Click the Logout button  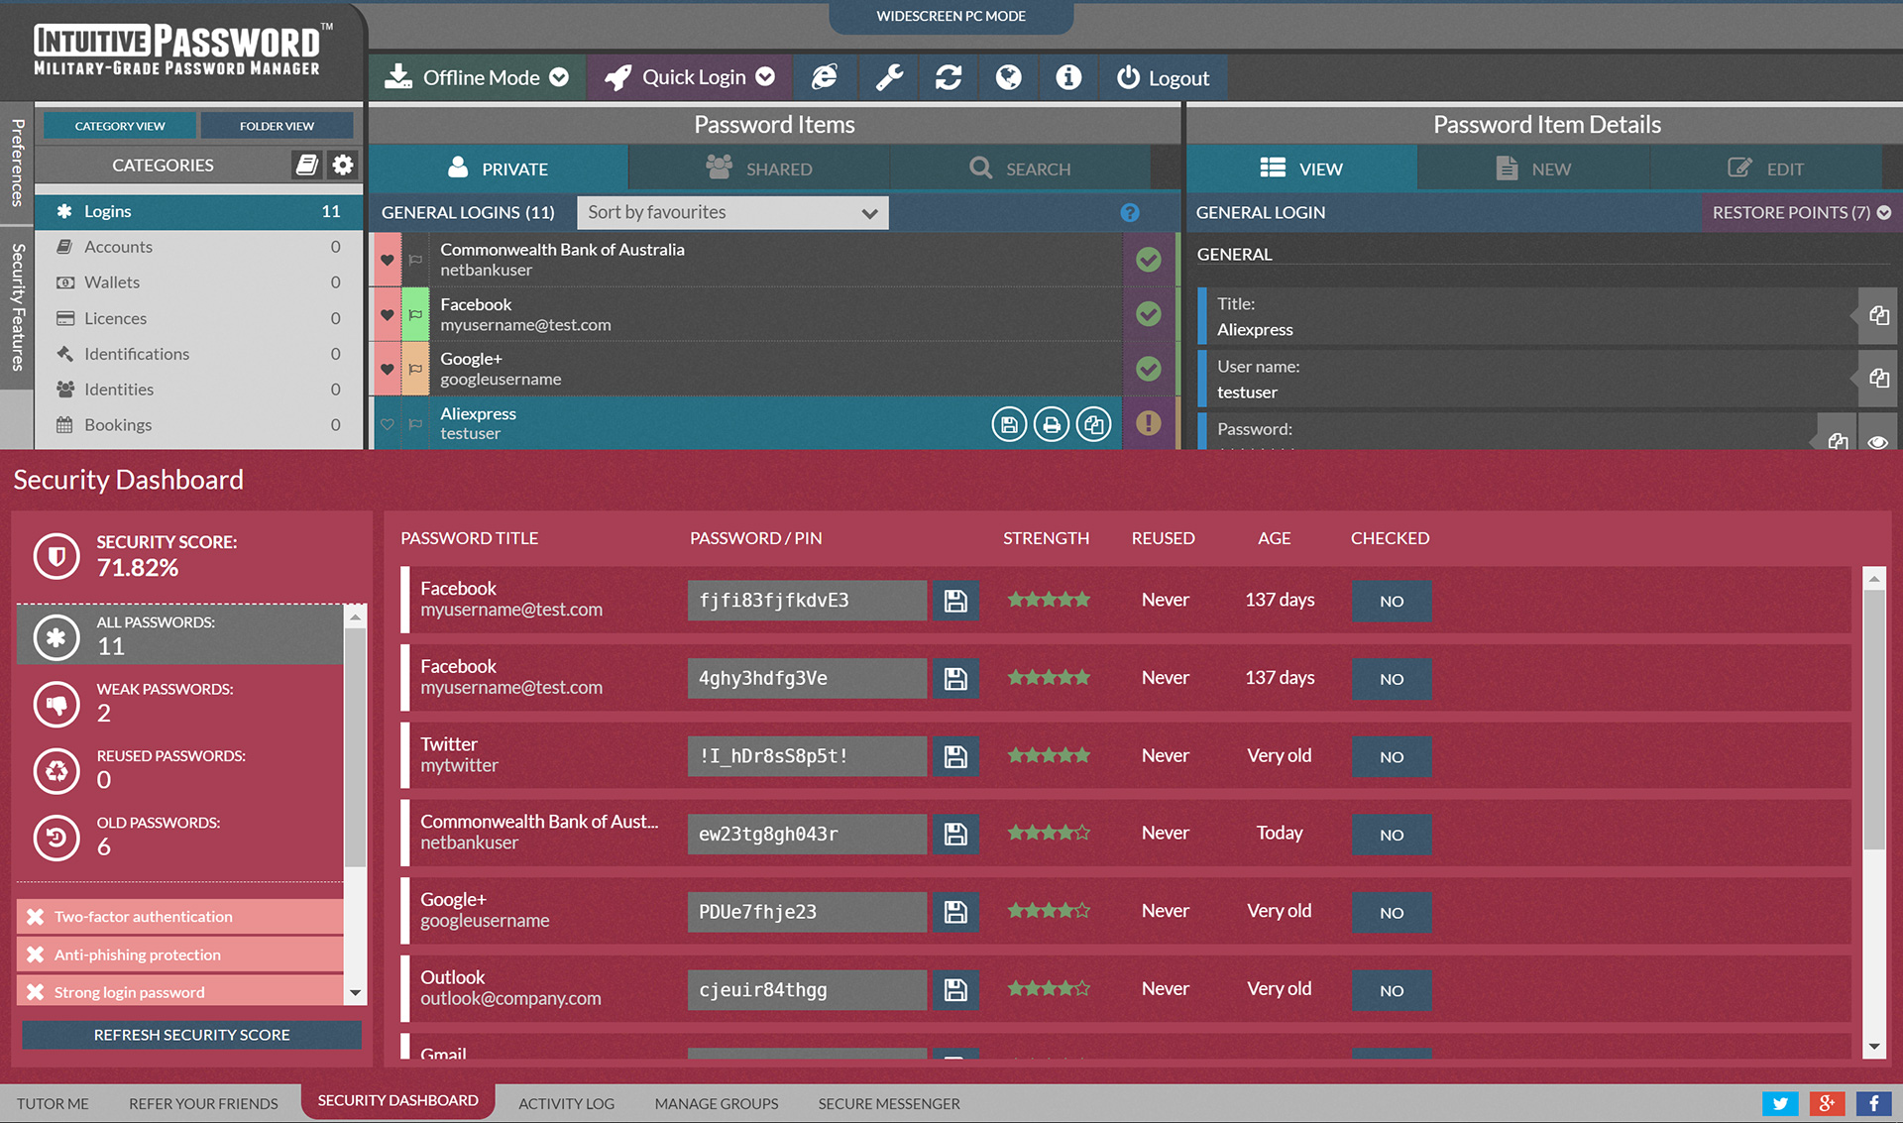click(1164, 77)
